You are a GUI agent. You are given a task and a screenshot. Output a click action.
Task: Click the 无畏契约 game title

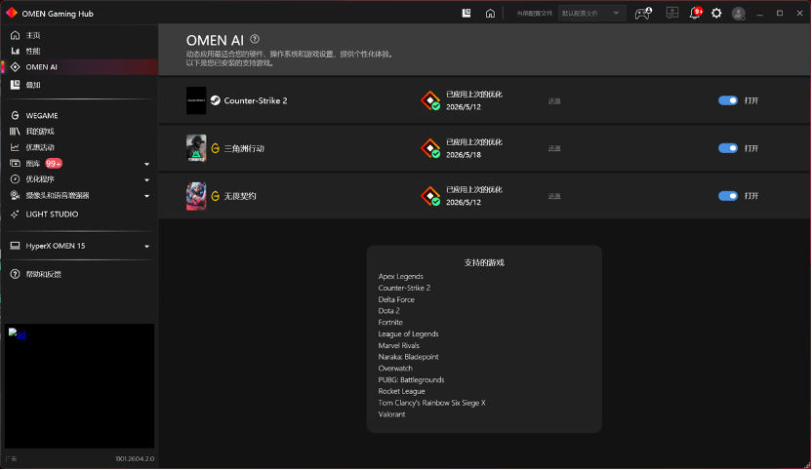pos(240,196)
